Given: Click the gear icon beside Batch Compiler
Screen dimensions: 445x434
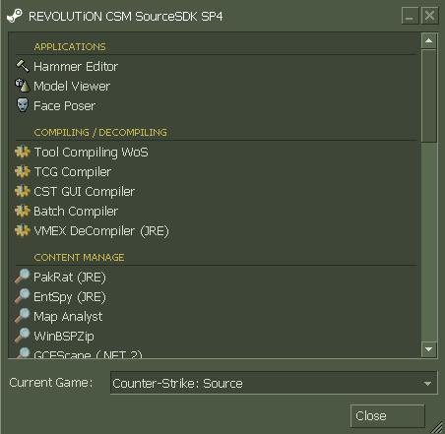Looking at the screenshot, I should (23, 211).
